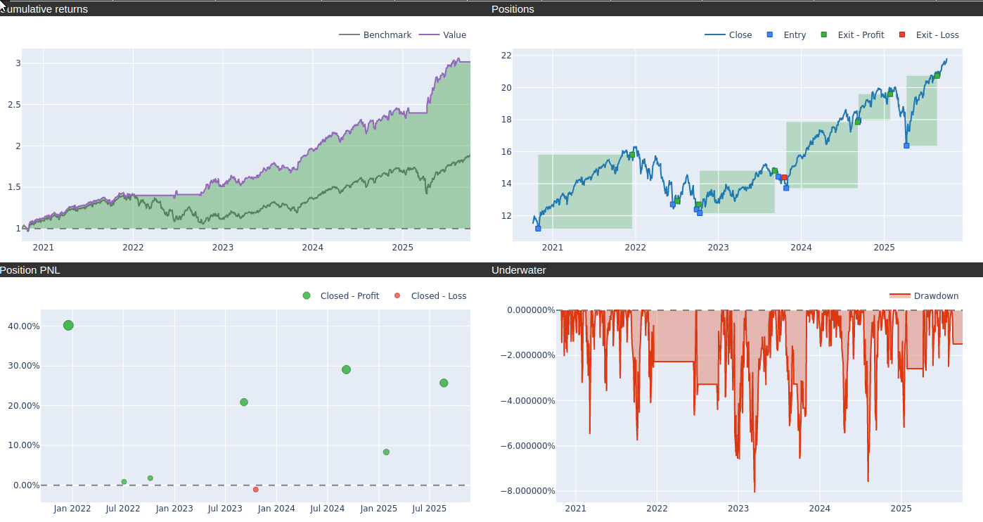983x522 pixels.
Task: Click the first blue entry marker in late 2020
Action: click(538, 229)
